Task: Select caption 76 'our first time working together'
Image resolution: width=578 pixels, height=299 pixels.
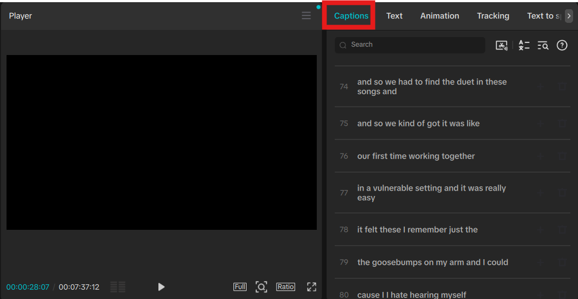Action: click(452, 156)
